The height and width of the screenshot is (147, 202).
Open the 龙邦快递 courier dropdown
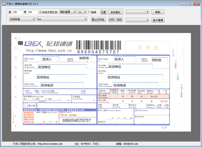pos(22,19)
